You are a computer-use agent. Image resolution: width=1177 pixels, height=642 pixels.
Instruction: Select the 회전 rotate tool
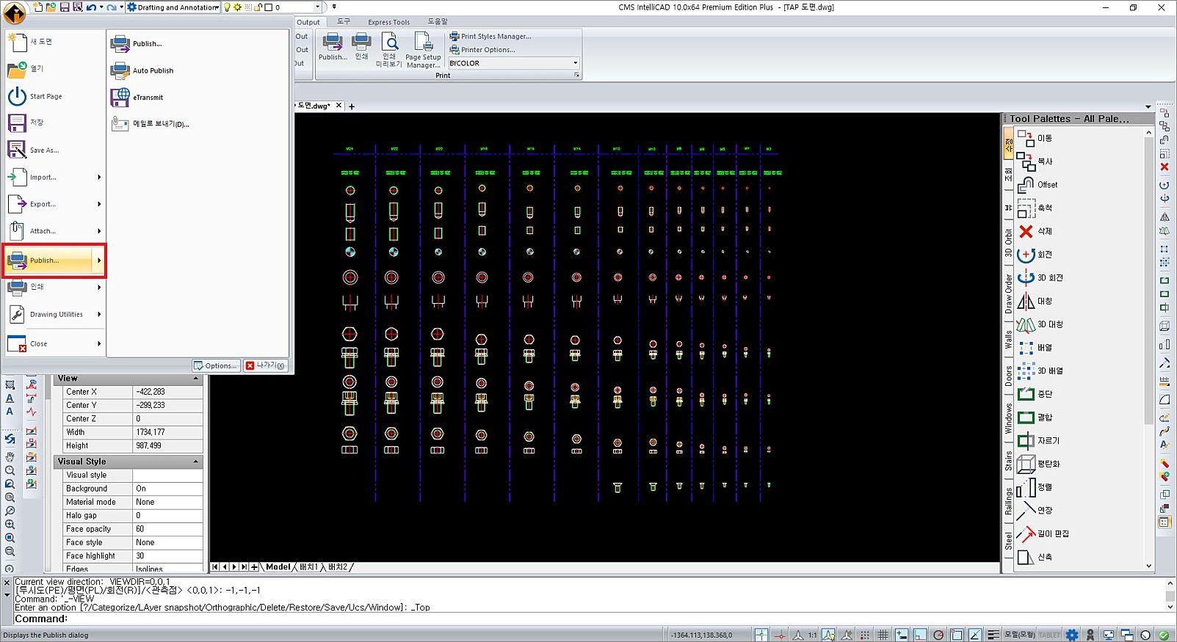tap(1035, 255)
